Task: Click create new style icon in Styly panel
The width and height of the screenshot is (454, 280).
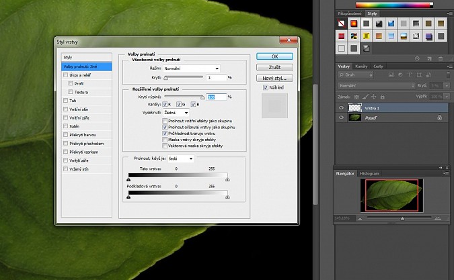Action: (429, 58)
